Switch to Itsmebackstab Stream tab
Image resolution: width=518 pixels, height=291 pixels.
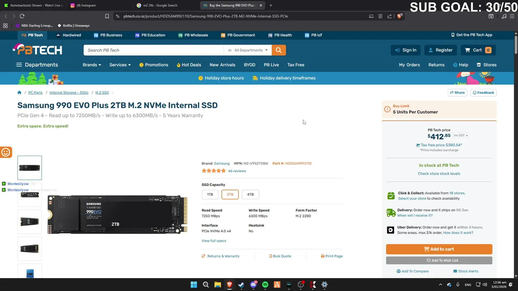coord(34,5)
